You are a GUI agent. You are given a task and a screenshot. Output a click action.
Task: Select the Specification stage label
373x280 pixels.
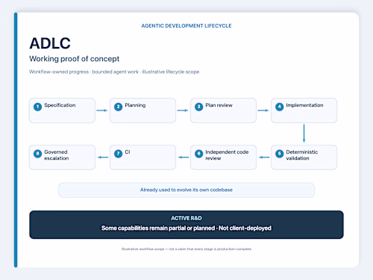coord(60,105)
